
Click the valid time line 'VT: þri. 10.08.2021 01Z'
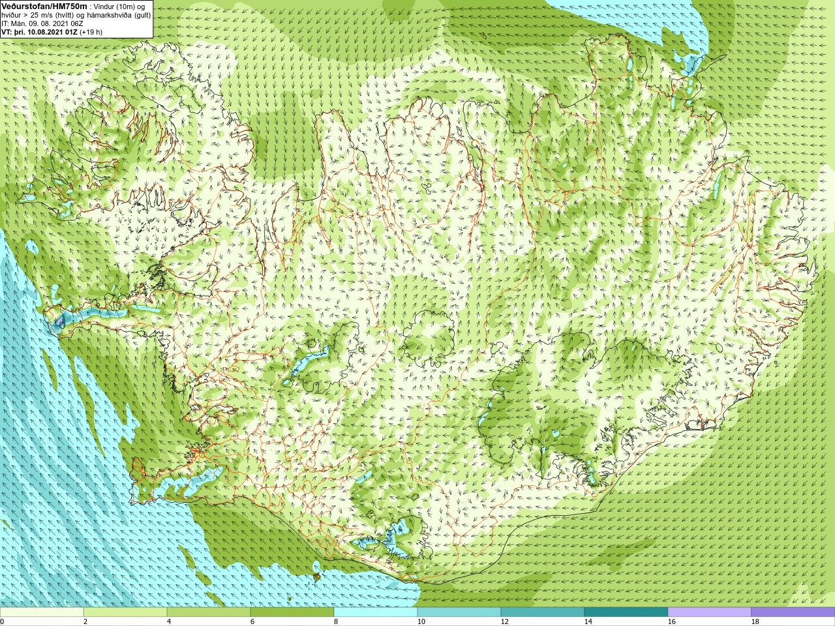40,31
